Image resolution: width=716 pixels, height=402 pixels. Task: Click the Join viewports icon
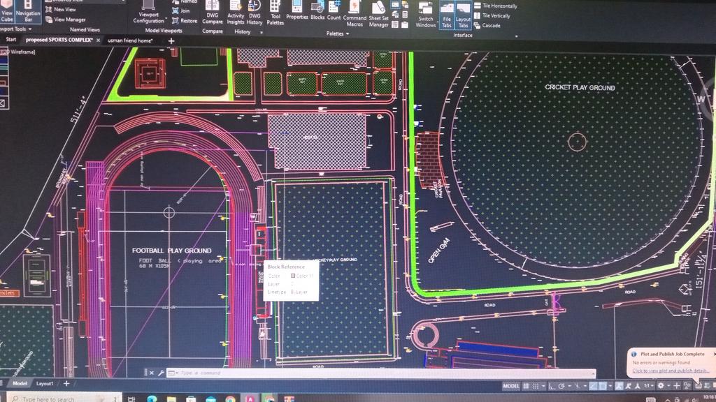(176, 10)
